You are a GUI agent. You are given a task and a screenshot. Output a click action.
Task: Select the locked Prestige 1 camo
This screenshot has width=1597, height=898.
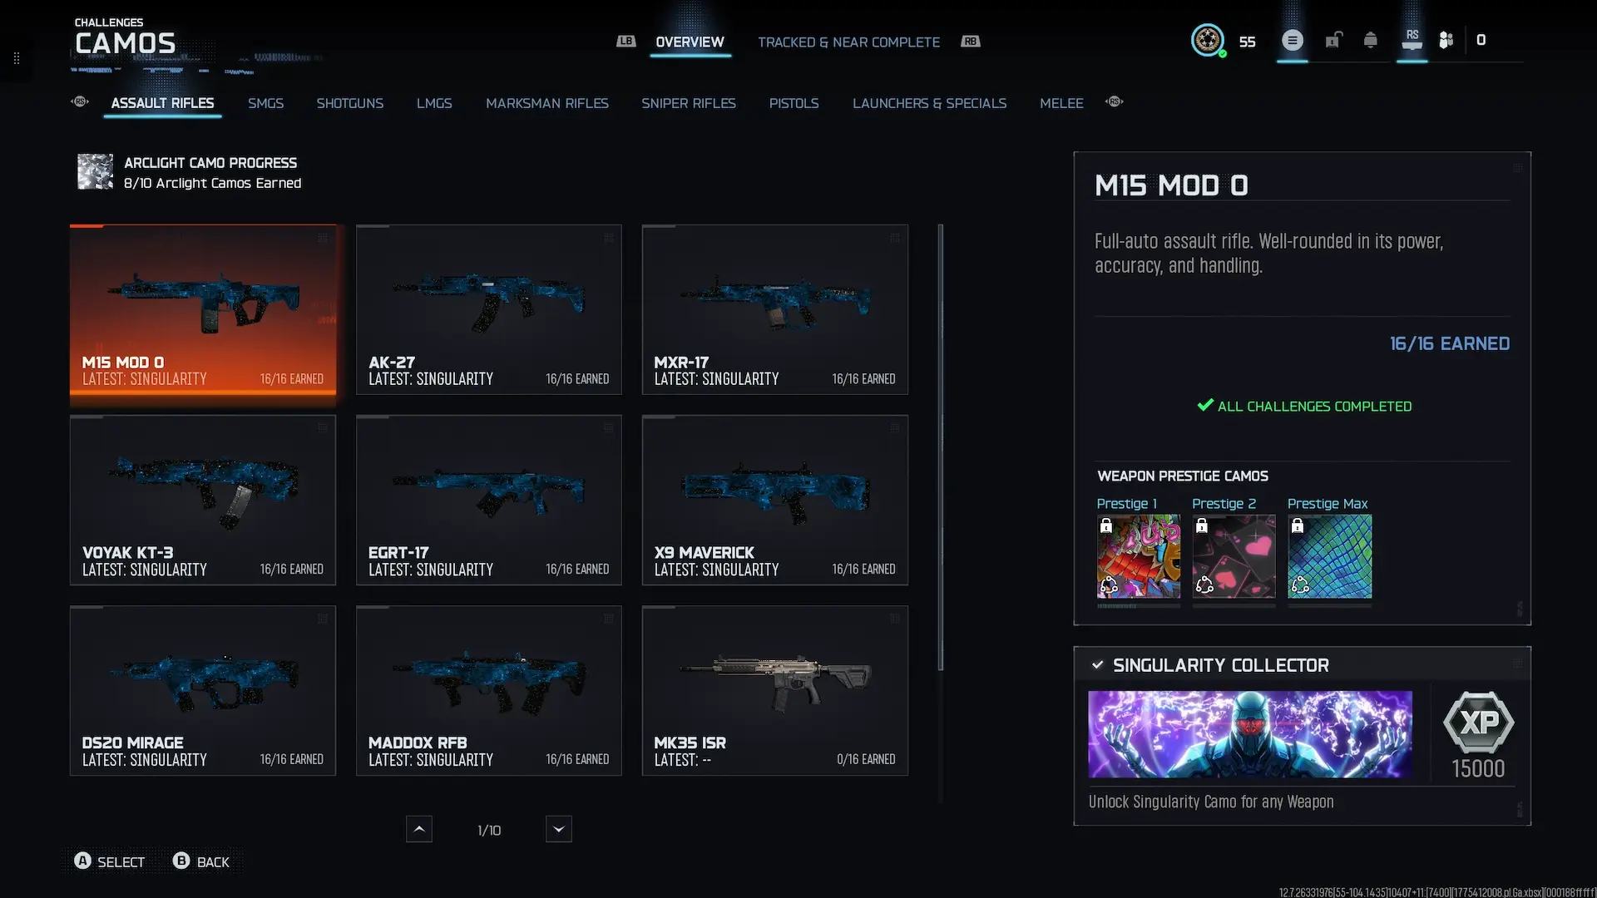pos(1138,555)
